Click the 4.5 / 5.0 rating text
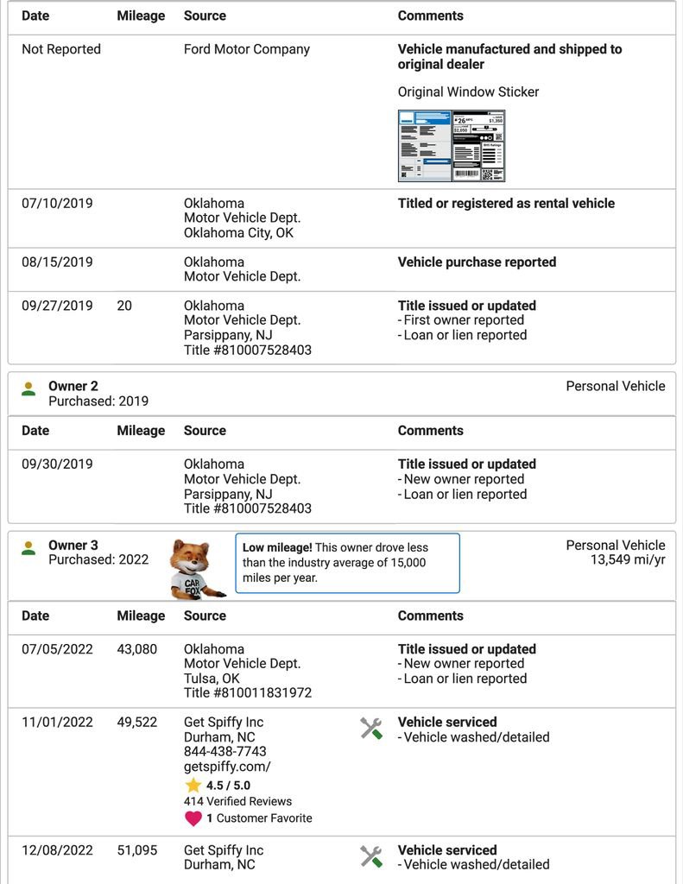 (x=231, y=786)
